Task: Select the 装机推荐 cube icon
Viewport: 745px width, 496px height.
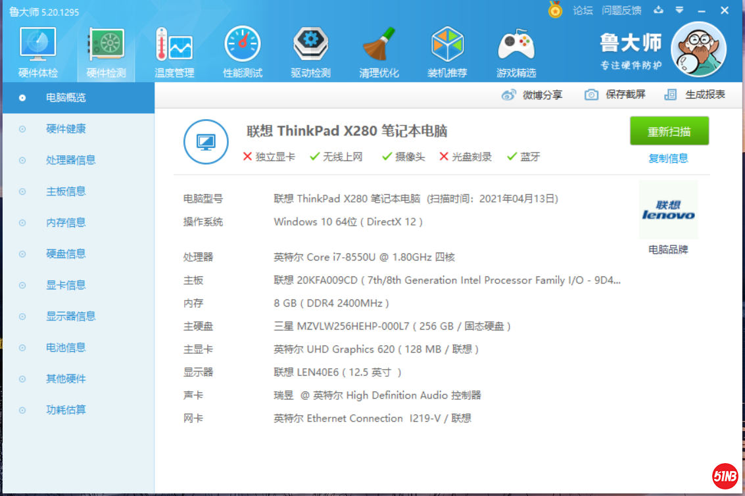Action: pos(447,46)
